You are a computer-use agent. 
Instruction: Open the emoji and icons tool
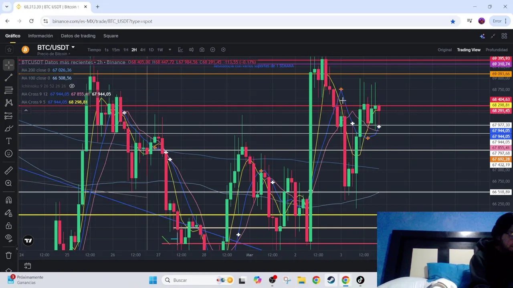9,154
